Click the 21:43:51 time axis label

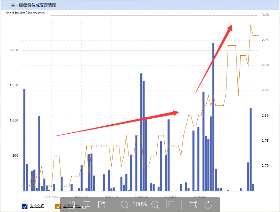tap(201, 197)
